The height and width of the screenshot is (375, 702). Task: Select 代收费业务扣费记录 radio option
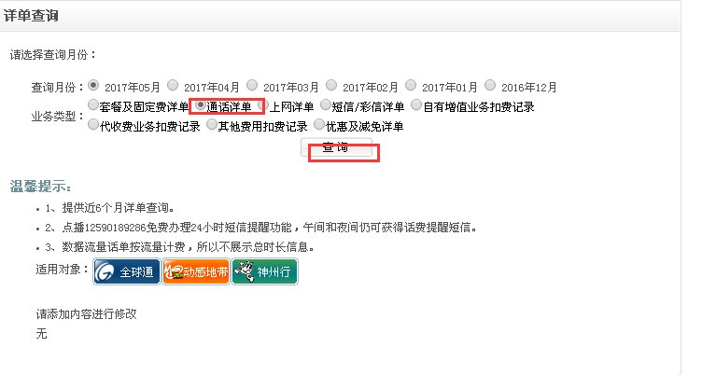click(x=93, y=124)
